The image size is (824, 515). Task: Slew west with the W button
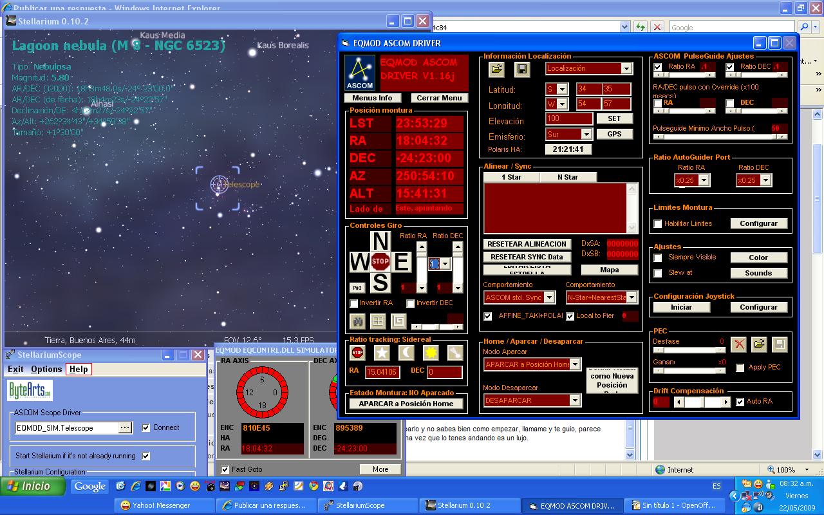359,262
